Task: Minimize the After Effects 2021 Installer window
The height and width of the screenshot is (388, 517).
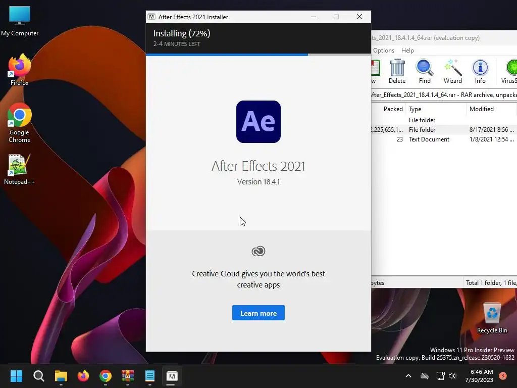Action: [x=314, y=17]
